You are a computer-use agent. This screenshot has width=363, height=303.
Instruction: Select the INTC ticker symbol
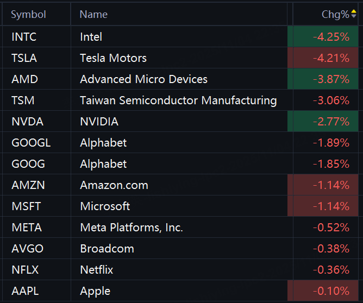24,37
